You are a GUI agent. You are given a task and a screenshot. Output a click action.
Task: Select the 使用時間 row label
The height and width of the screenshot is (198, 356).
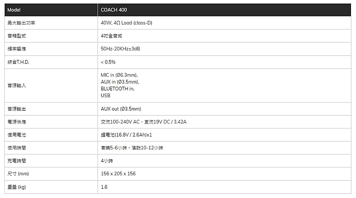click(x=16, y=148)
